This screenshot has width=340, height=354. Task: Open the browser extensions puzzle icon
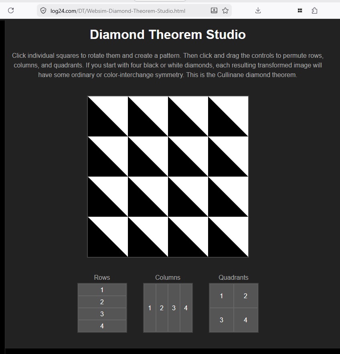314,10
